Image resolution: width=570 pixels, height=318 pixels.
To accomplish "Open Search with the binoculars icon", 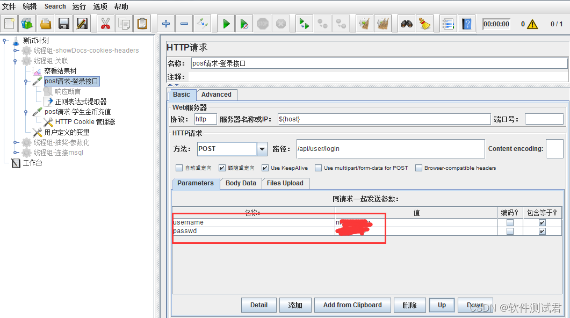I will pyautogui.click(x=407, y=24).
